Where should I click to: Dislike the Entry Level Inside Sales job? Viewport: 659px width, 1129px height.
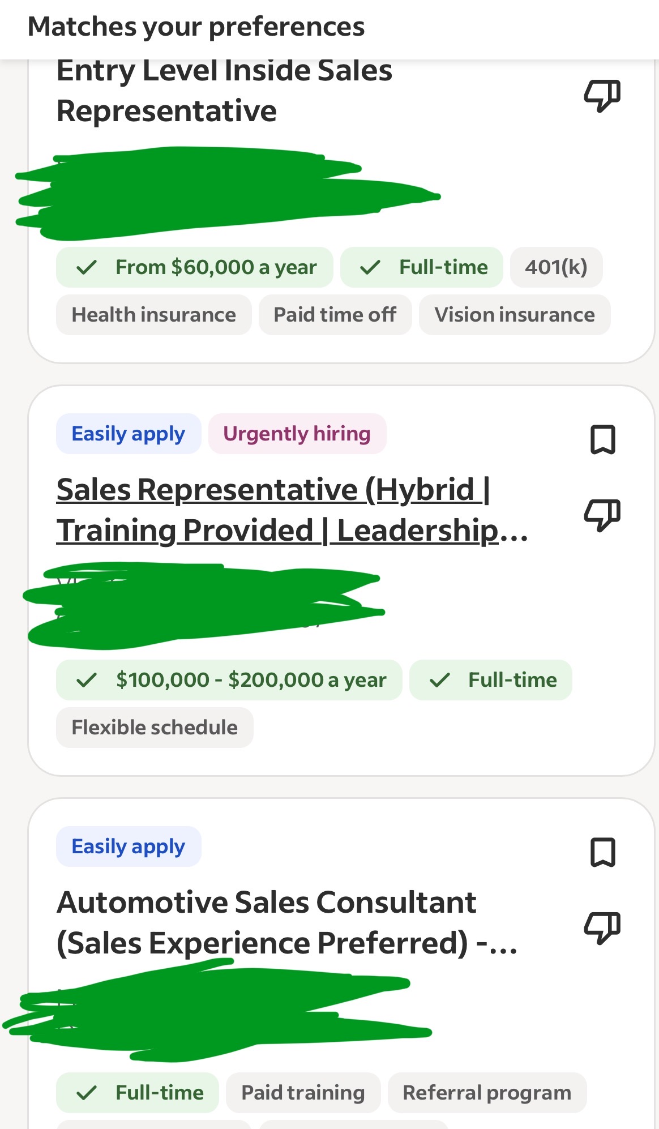click(602, 95)
